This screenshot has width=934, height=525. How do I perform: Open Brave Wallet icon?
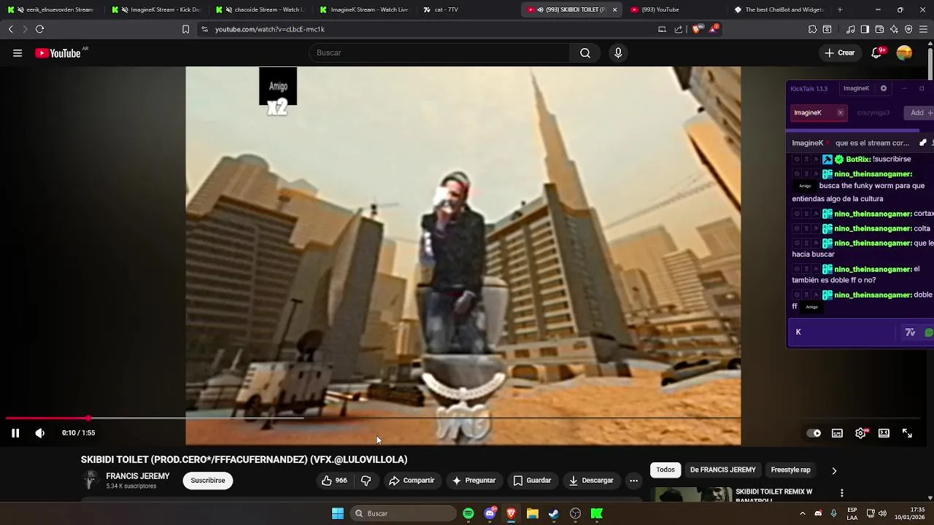click(x=879, y=29)
